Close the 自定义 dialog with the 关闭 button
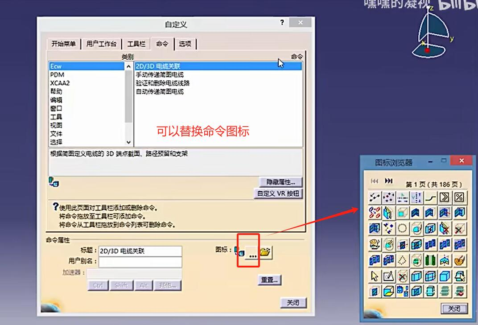This screenshot has height=325, width=478. coord(293,303)
